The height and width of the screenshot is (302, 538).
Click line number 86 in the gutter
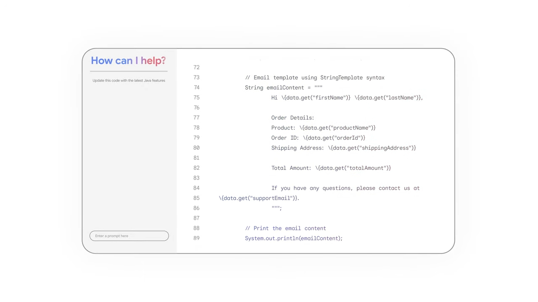coord(196,208)
